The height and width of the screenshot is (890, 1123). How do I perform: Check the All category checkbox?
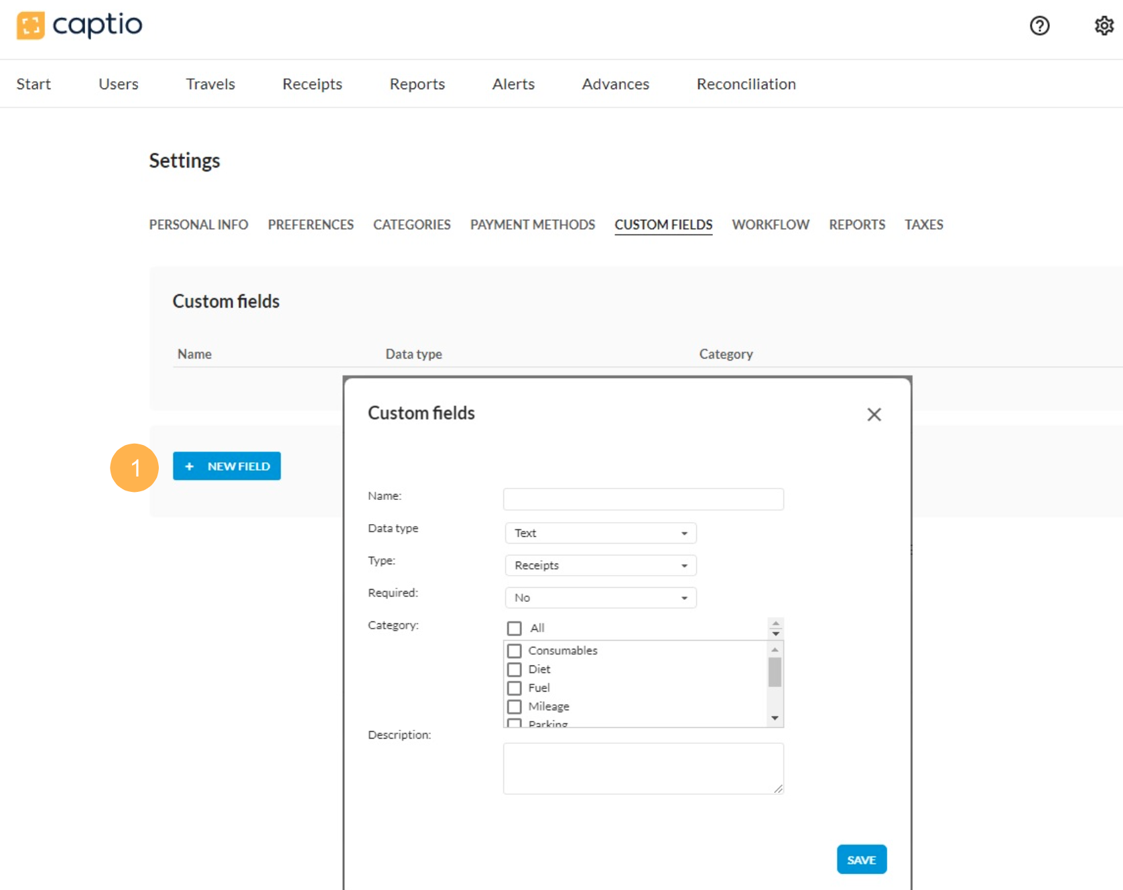(514, 628)
